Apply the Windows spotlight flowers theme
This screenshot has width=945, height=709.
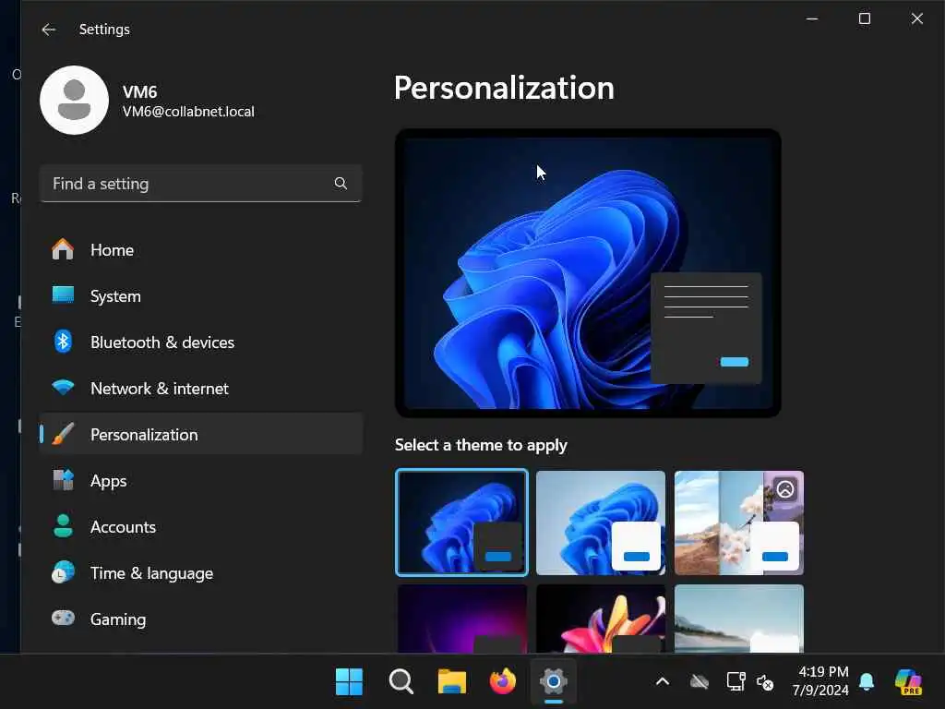click(x=739, y=523)
